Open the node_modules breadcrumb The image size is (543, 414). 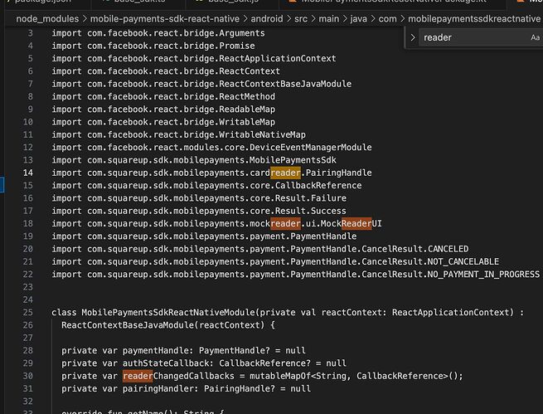click(47, 19)
